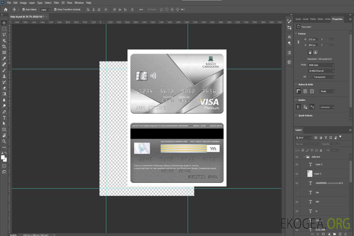Collapse the Canvas section

296,33
